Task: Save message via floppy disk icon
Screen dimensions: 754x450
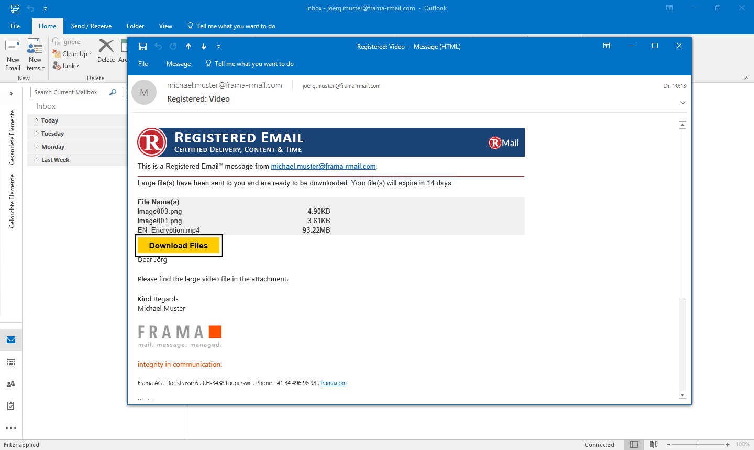Action: [143, 46]
